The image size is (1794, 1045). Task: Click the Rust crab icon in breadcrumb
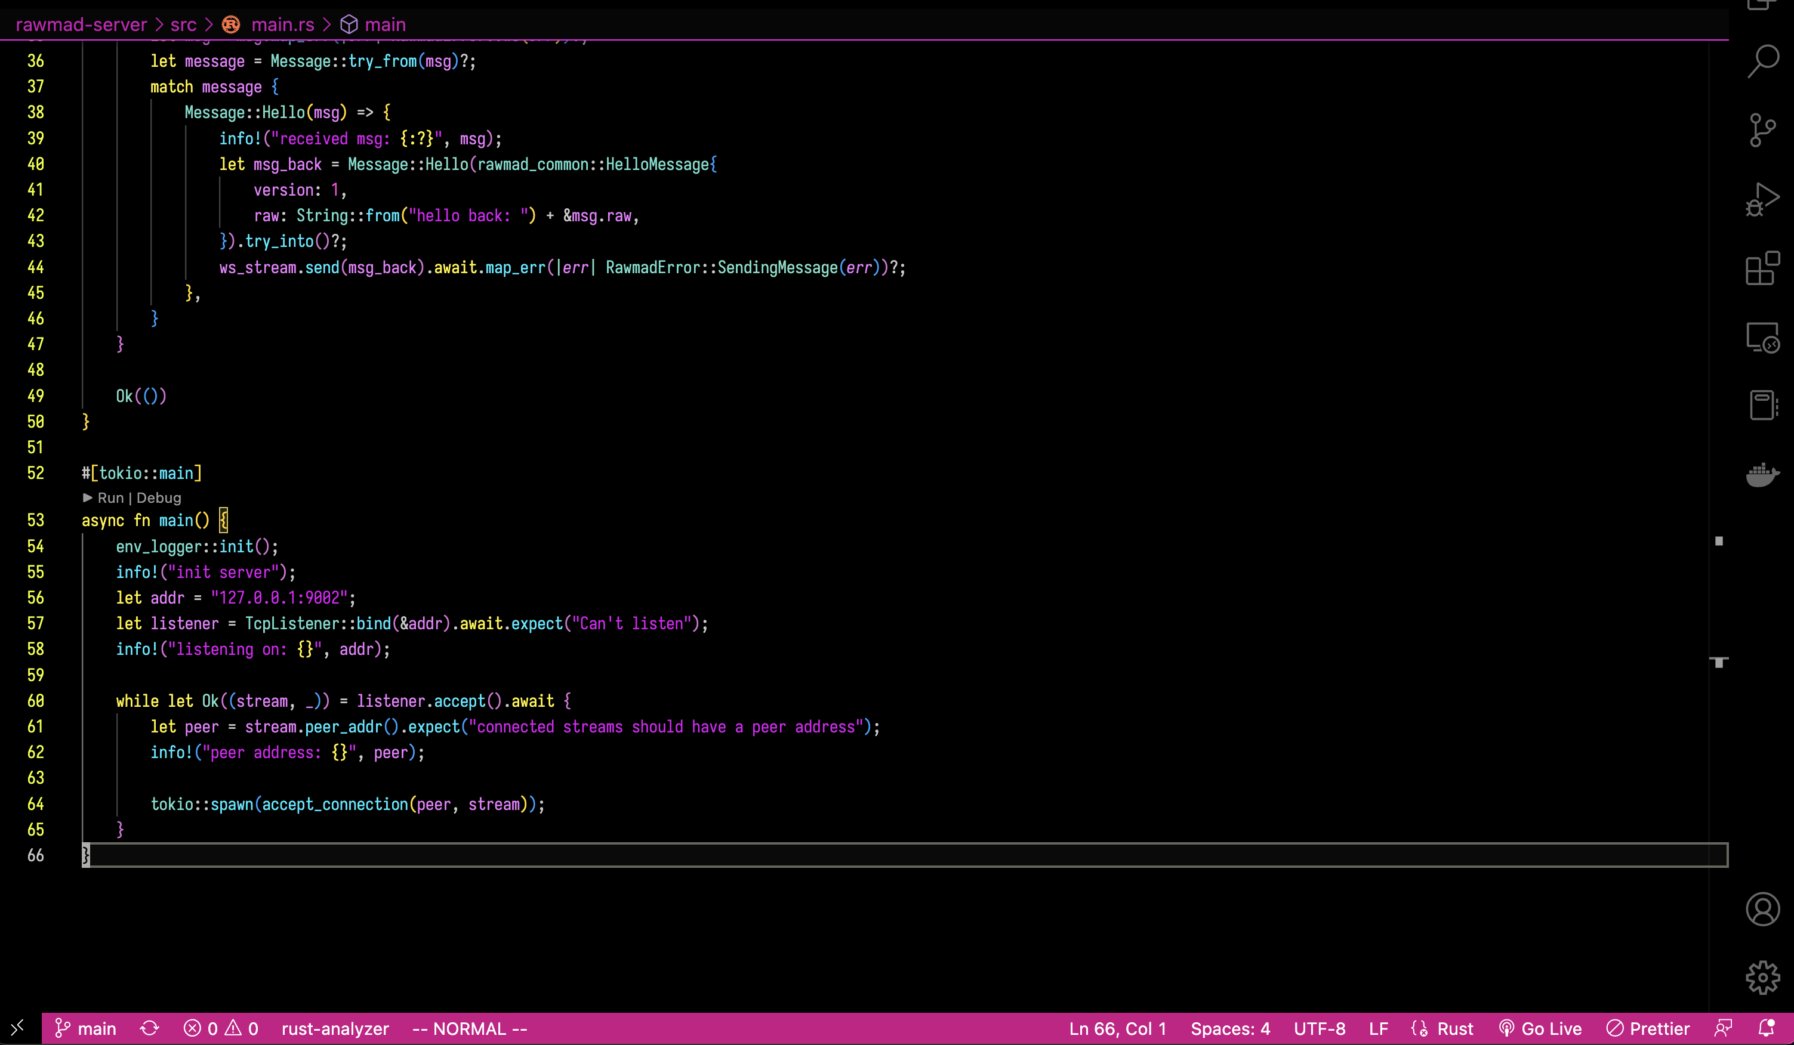point(232,25)
